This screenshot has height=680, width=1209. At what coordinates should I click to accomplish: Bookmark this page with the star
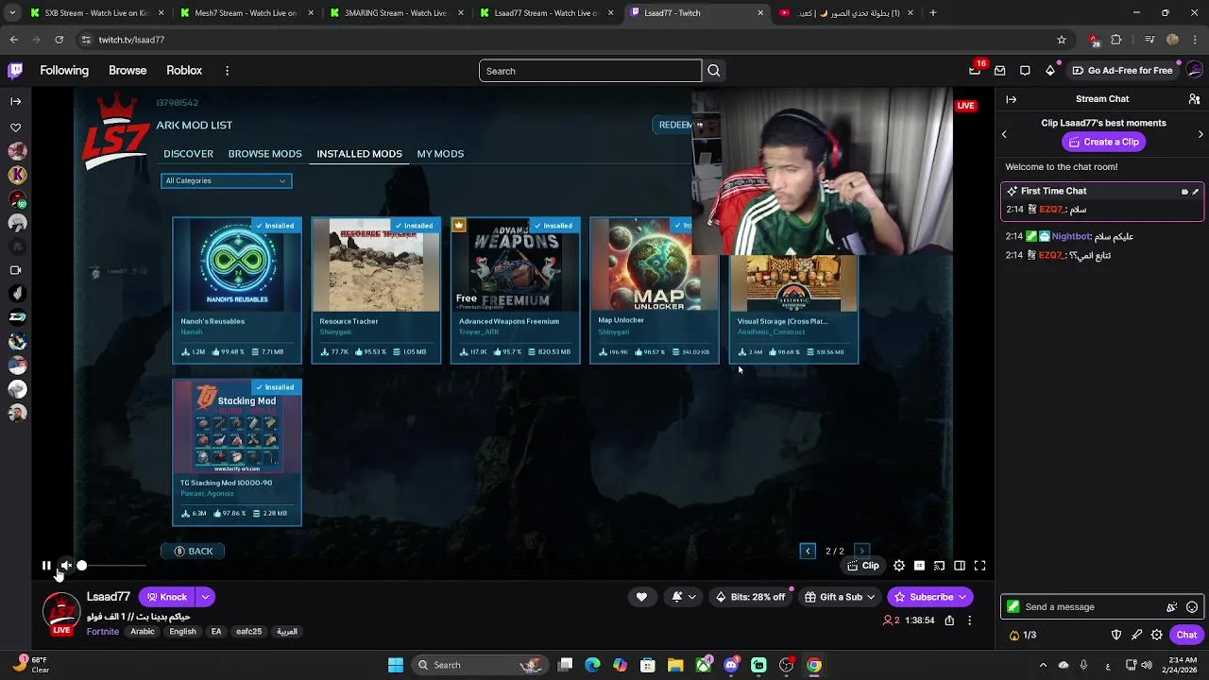(1062, 40)
